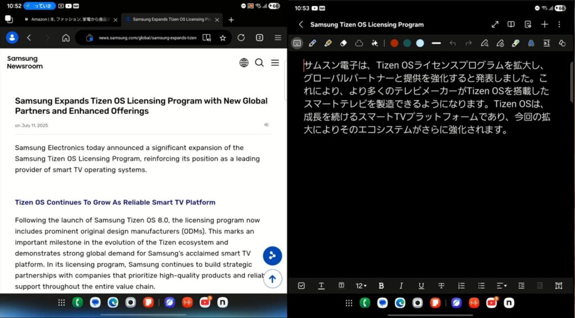Toggle strikethrough formatting
Screen dimensions: 575x318
pyautogui.click(x=441, y=286)
